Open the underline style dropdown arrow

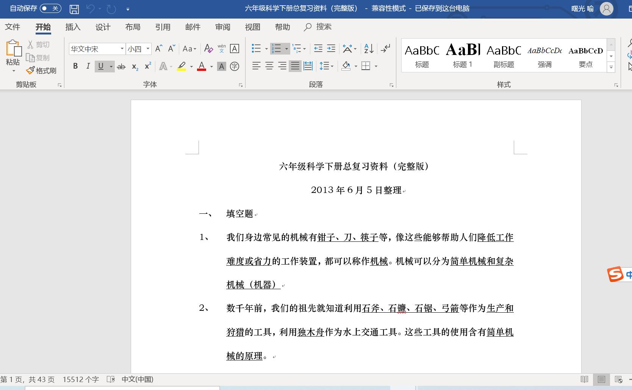(x=111, y=66)
